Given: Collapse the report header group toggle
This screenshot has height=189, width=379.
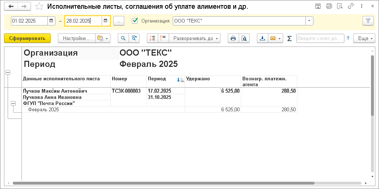Looking at the screenshot, I should [8, 73].
